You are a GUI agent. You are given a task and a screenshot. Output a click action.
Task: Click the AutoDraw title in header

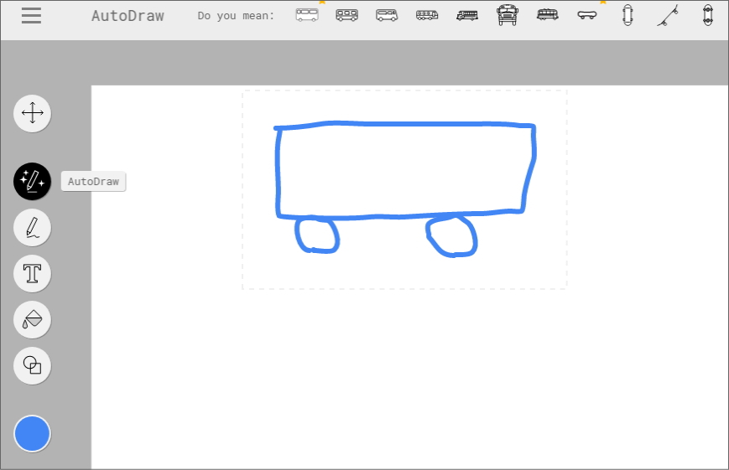(128, 16)
